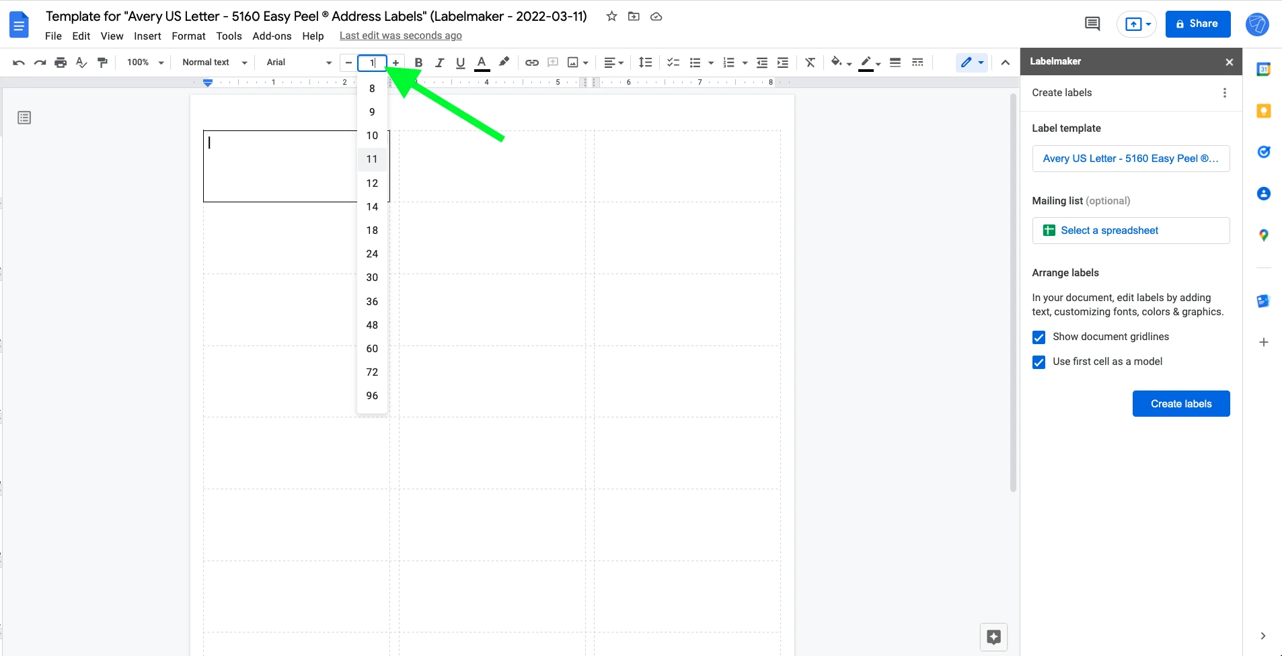Open the Normal text style dropdown
Image resolution: width=1282 pixels, height=656 pixels.
click(x=215, y=63)
